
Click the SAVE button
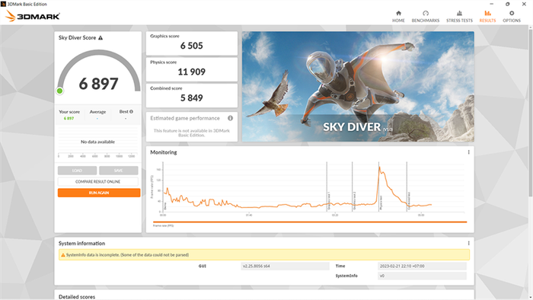[x=118, y=171]
